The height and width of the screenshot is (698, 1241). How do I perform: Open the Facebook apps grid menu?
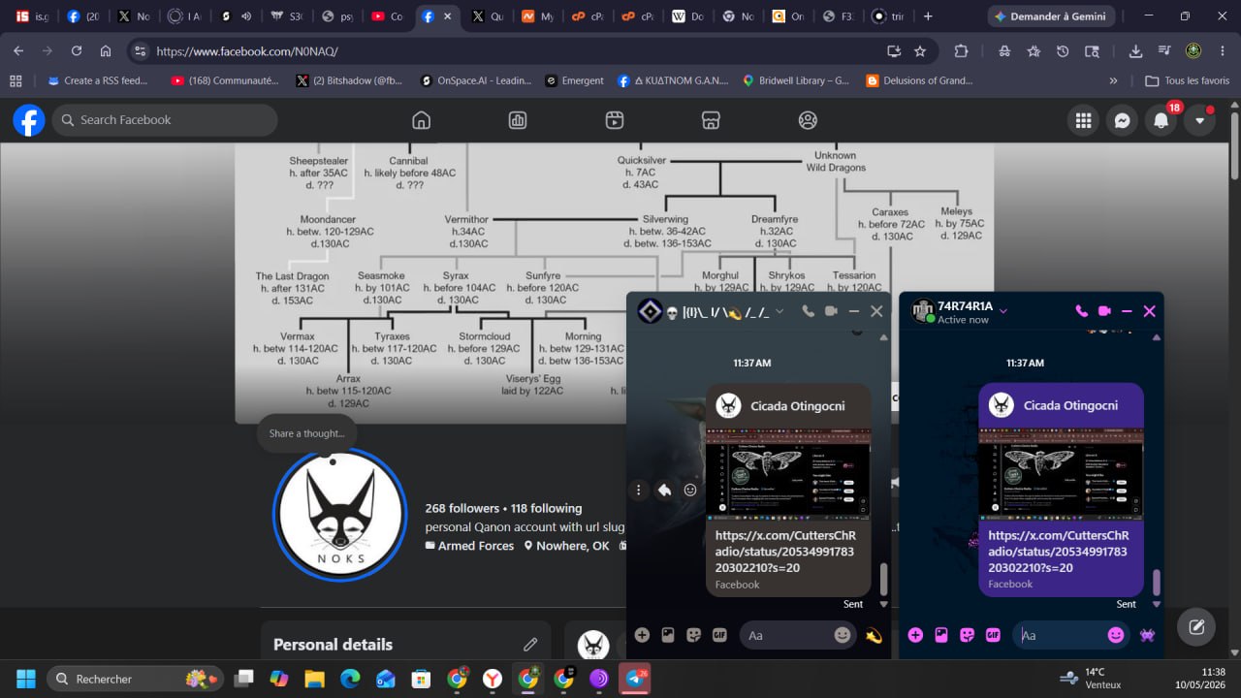[x=1083, y=120]
